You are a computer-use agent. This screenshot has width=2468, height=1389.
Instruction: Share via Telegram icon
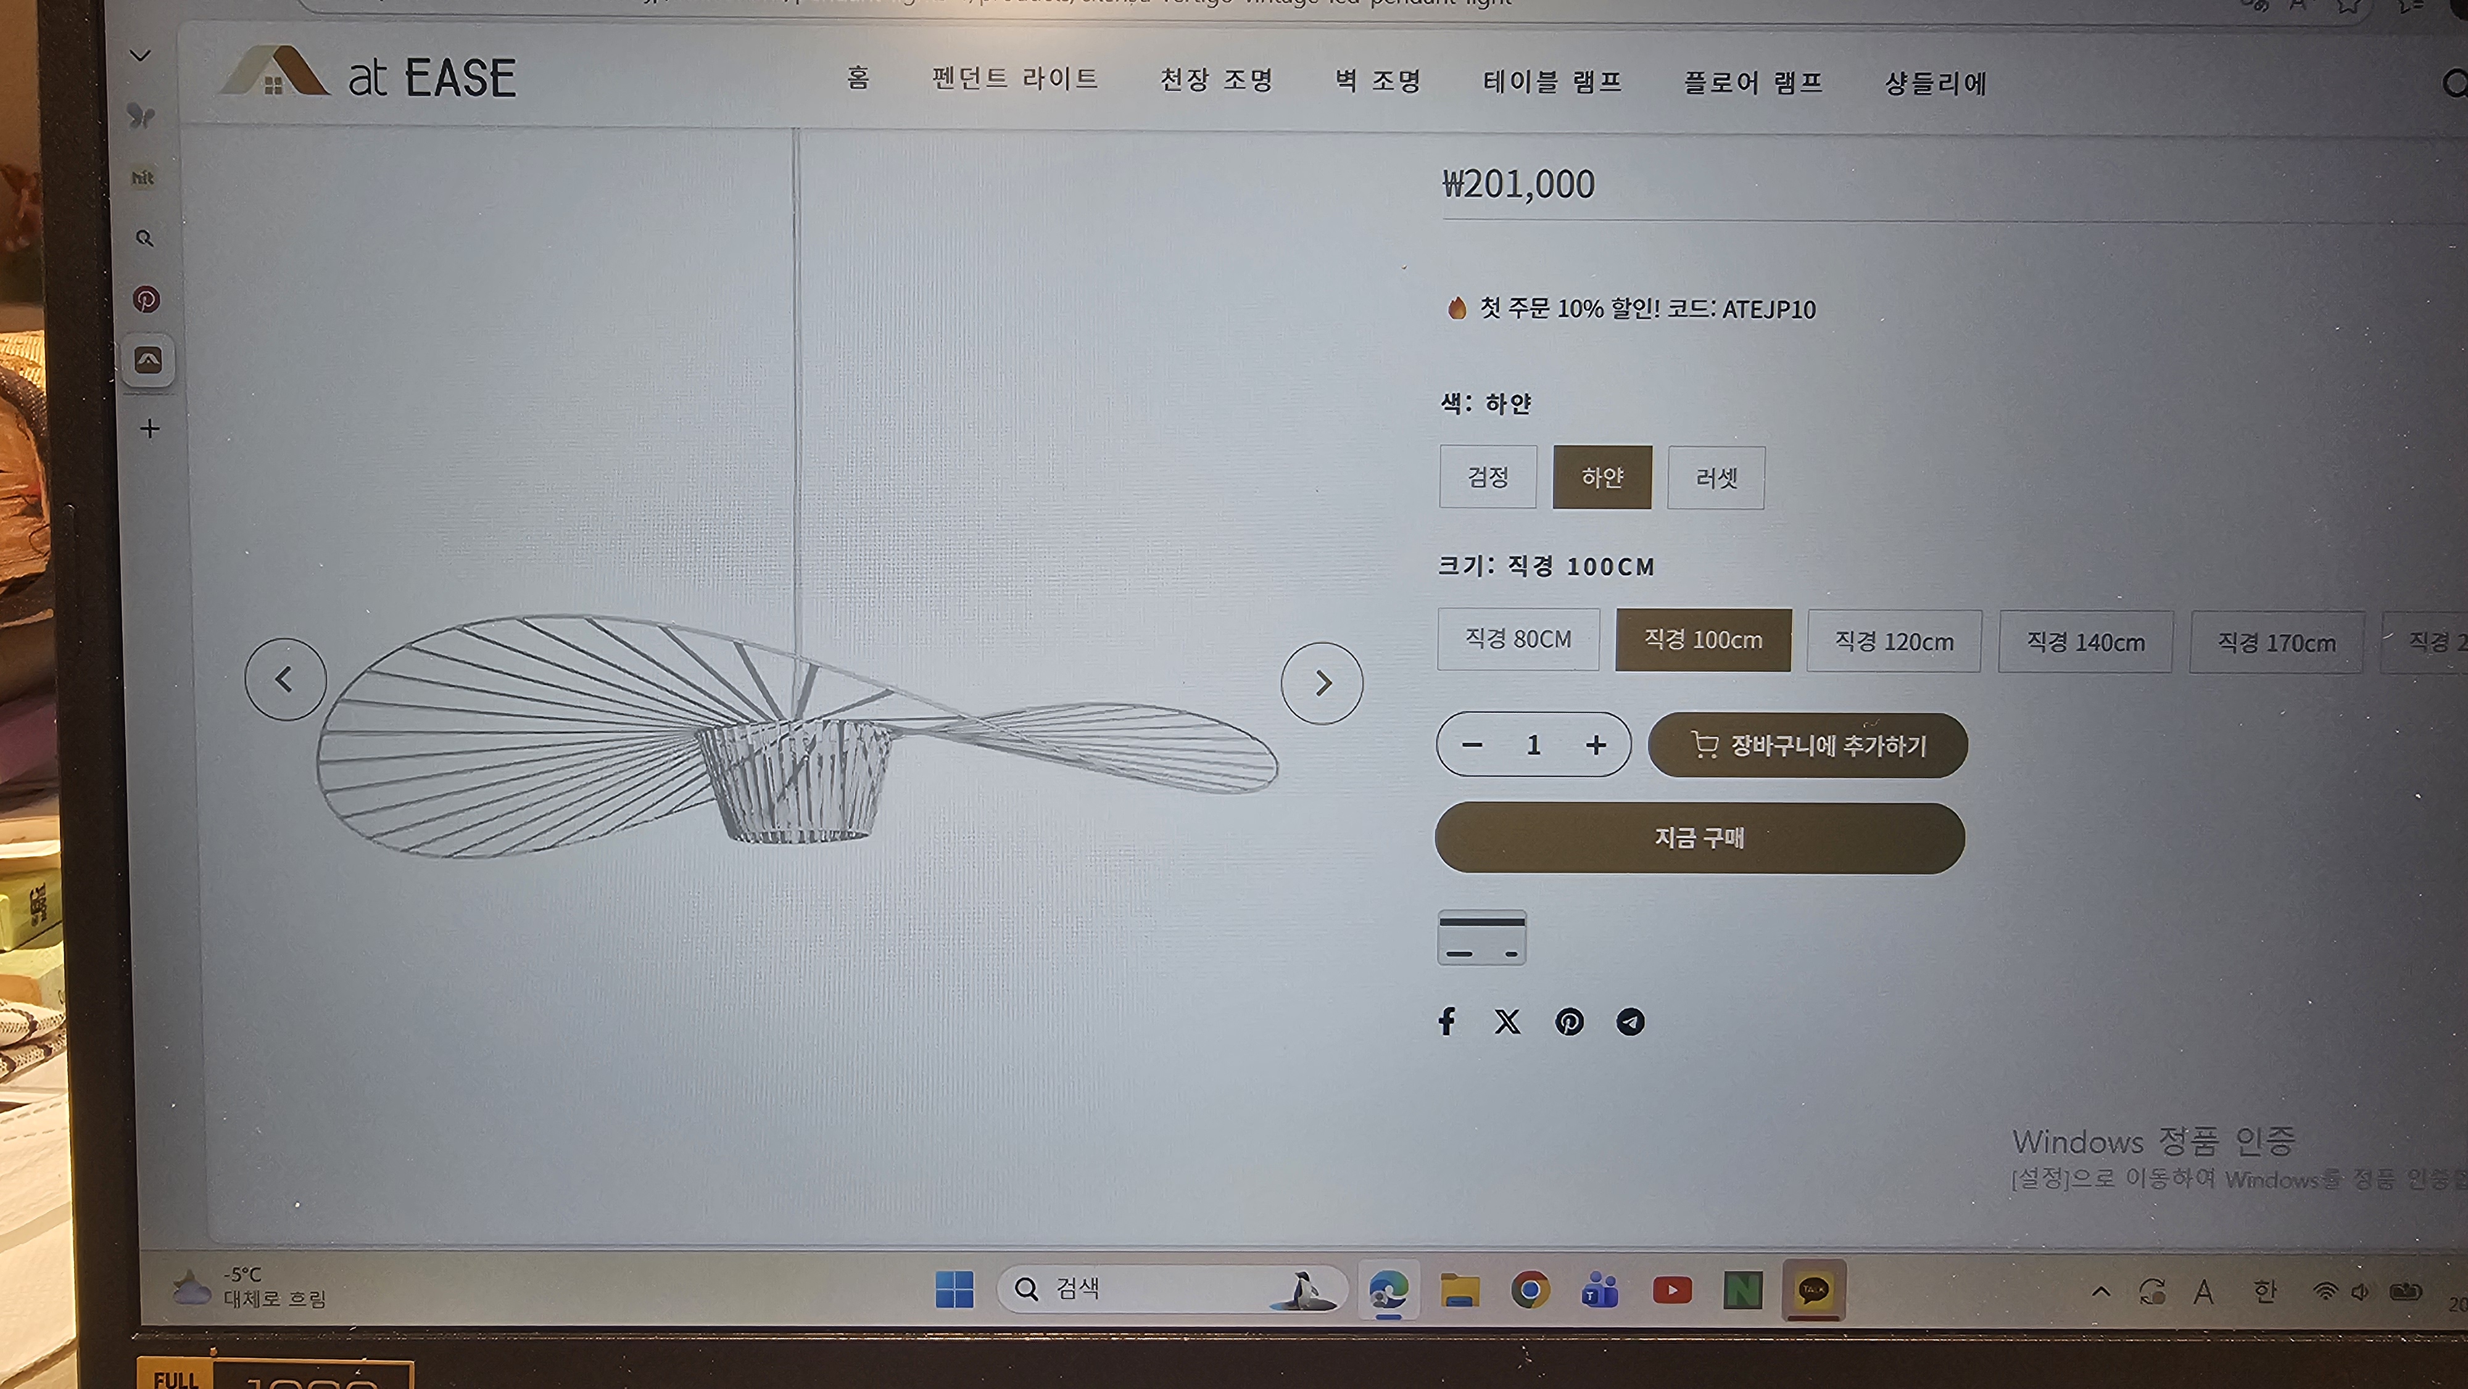coord(1629,1022)
